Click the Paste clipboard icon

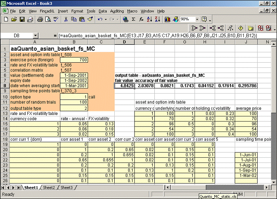point(82,19)
